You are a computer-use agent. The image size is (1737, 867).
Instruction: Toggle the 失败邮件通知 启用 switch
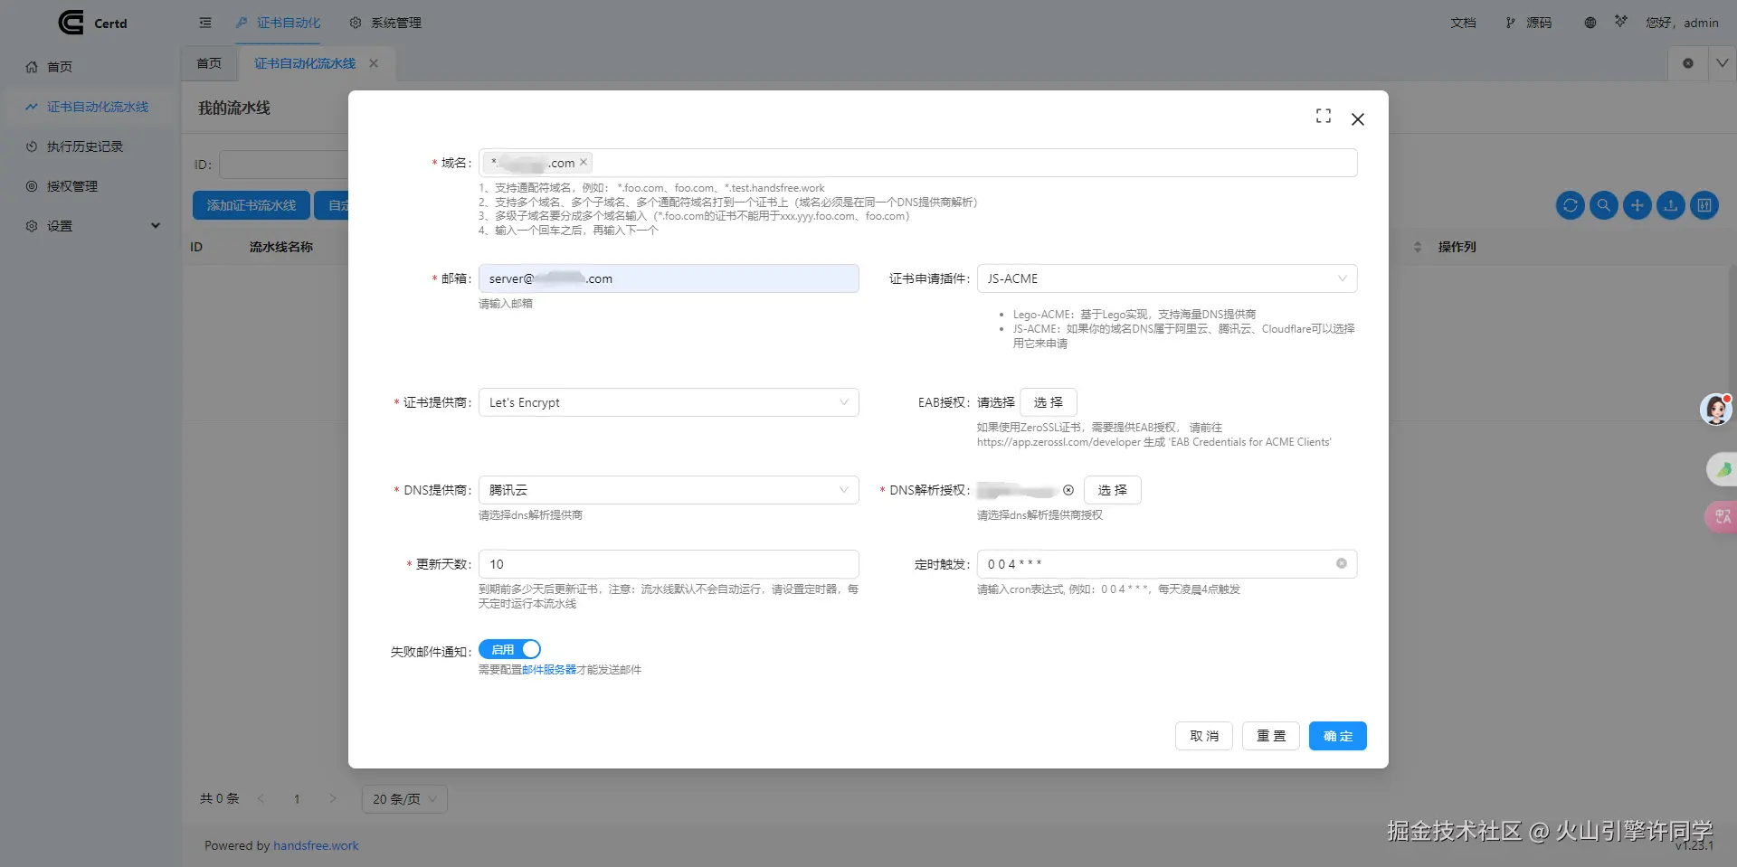pos(510,649)
